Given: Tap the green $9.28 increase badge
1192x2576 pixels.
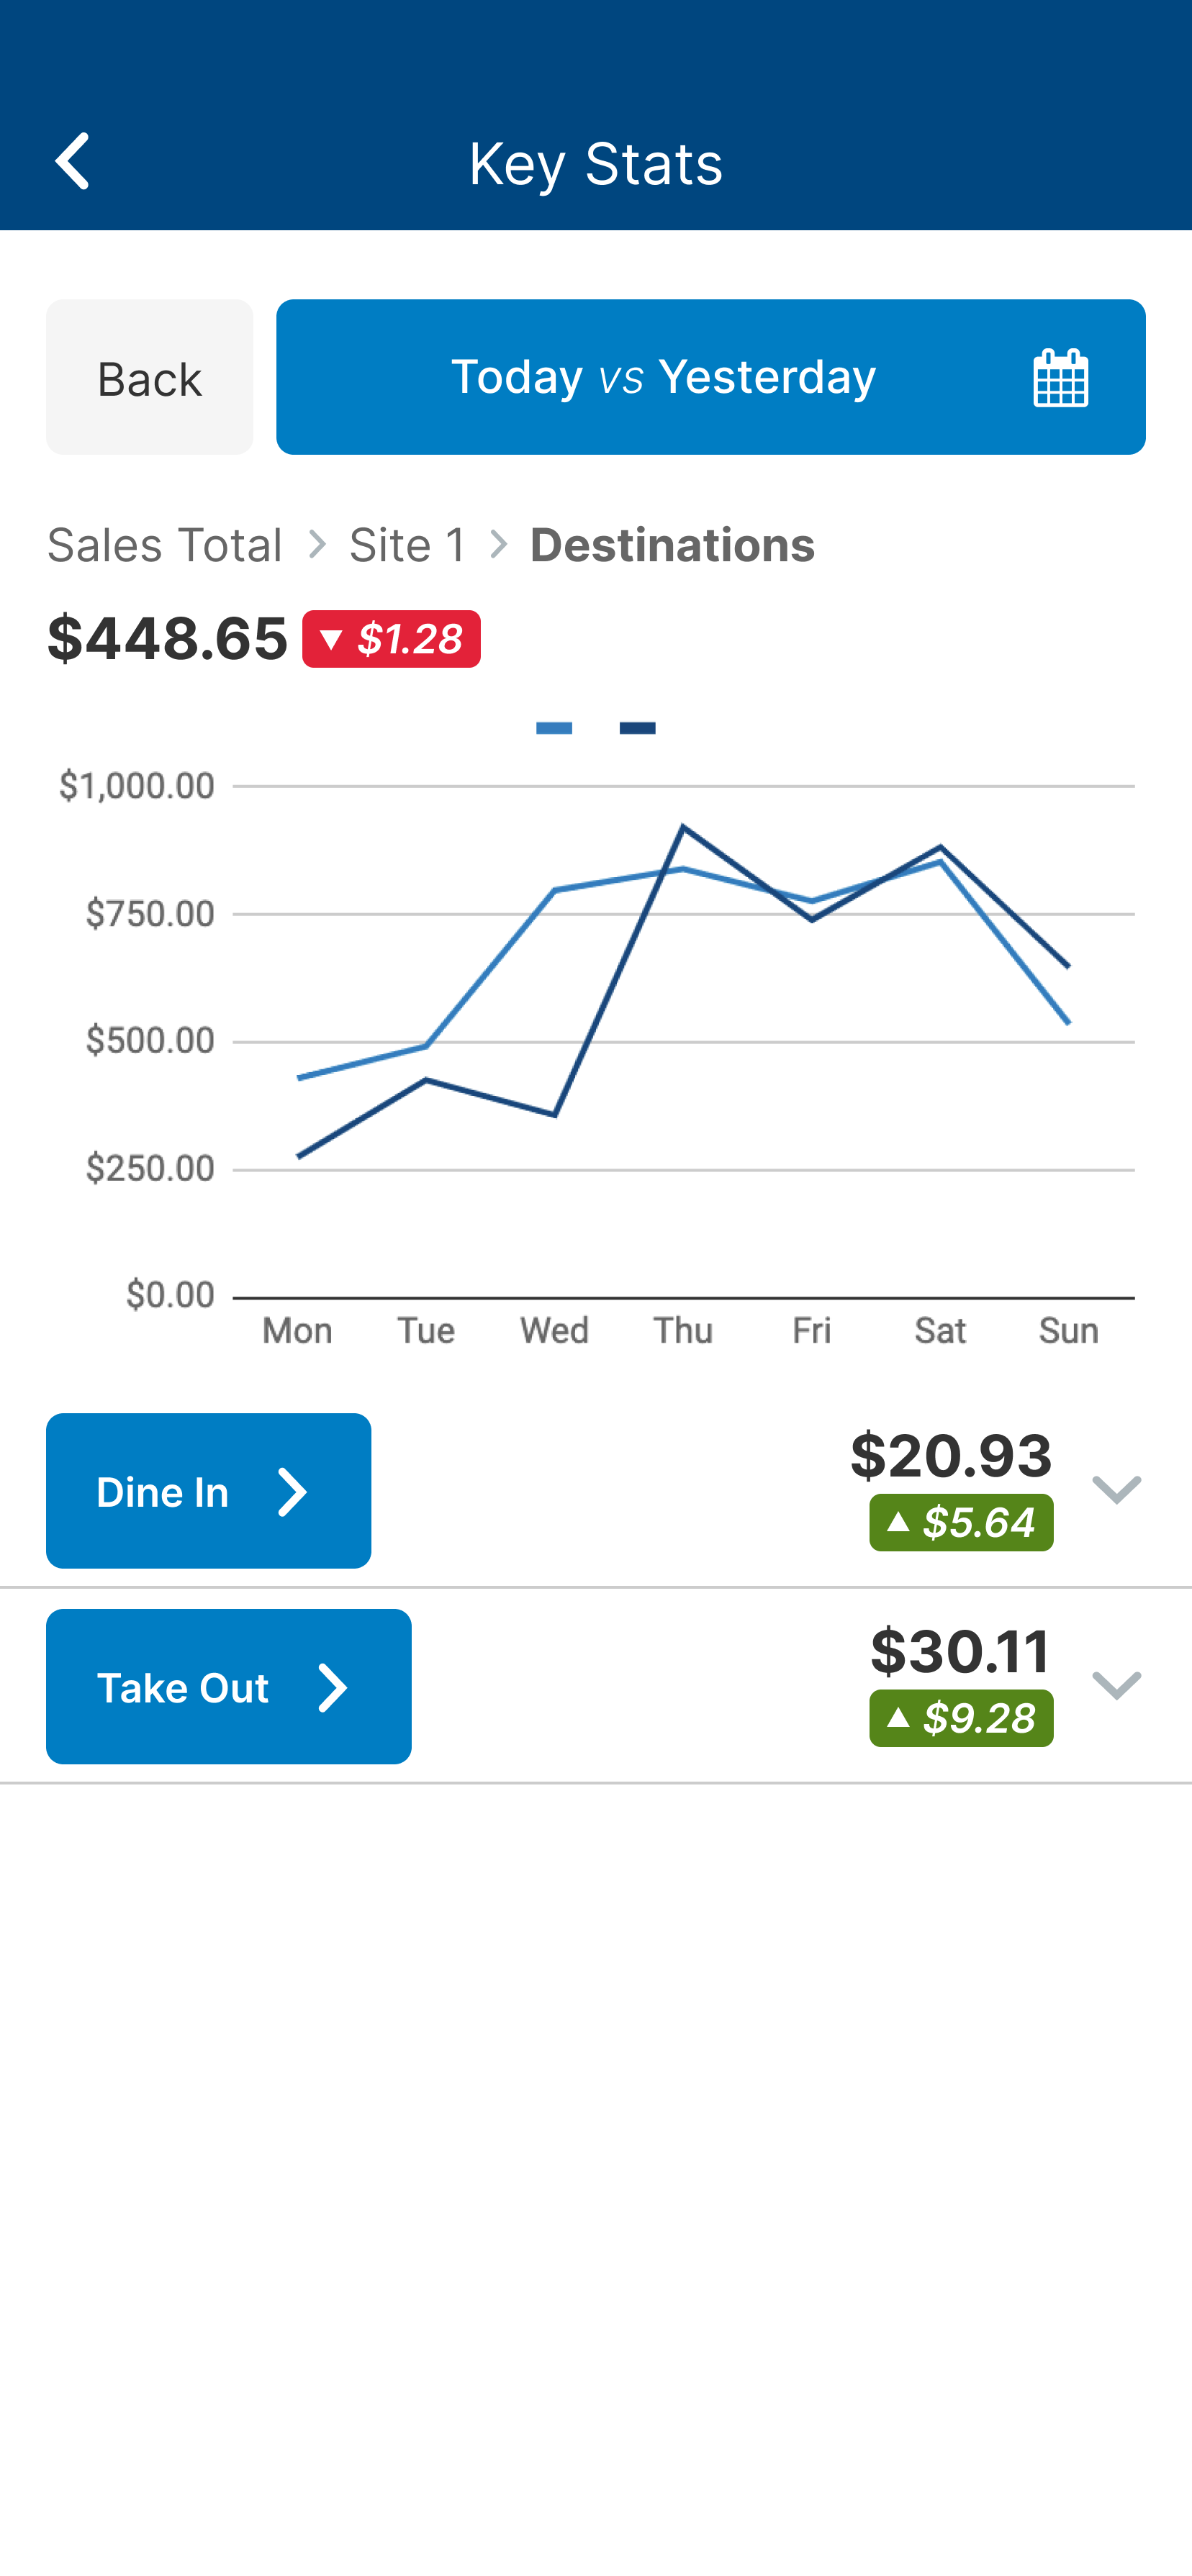Looking at the screenshot, I should click(960, 1718).
